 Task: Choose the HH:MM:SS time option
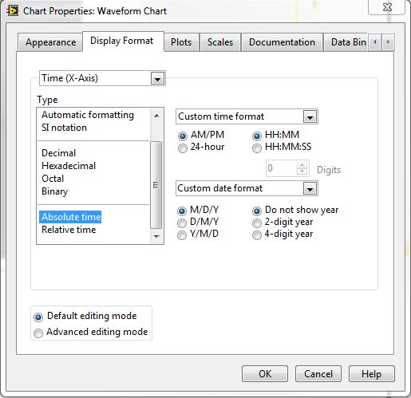(257, 148)
